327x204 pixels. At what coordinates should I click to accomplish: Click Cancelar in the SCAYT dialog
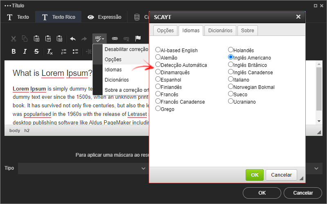pyautogui.click(x=281, y=175)
